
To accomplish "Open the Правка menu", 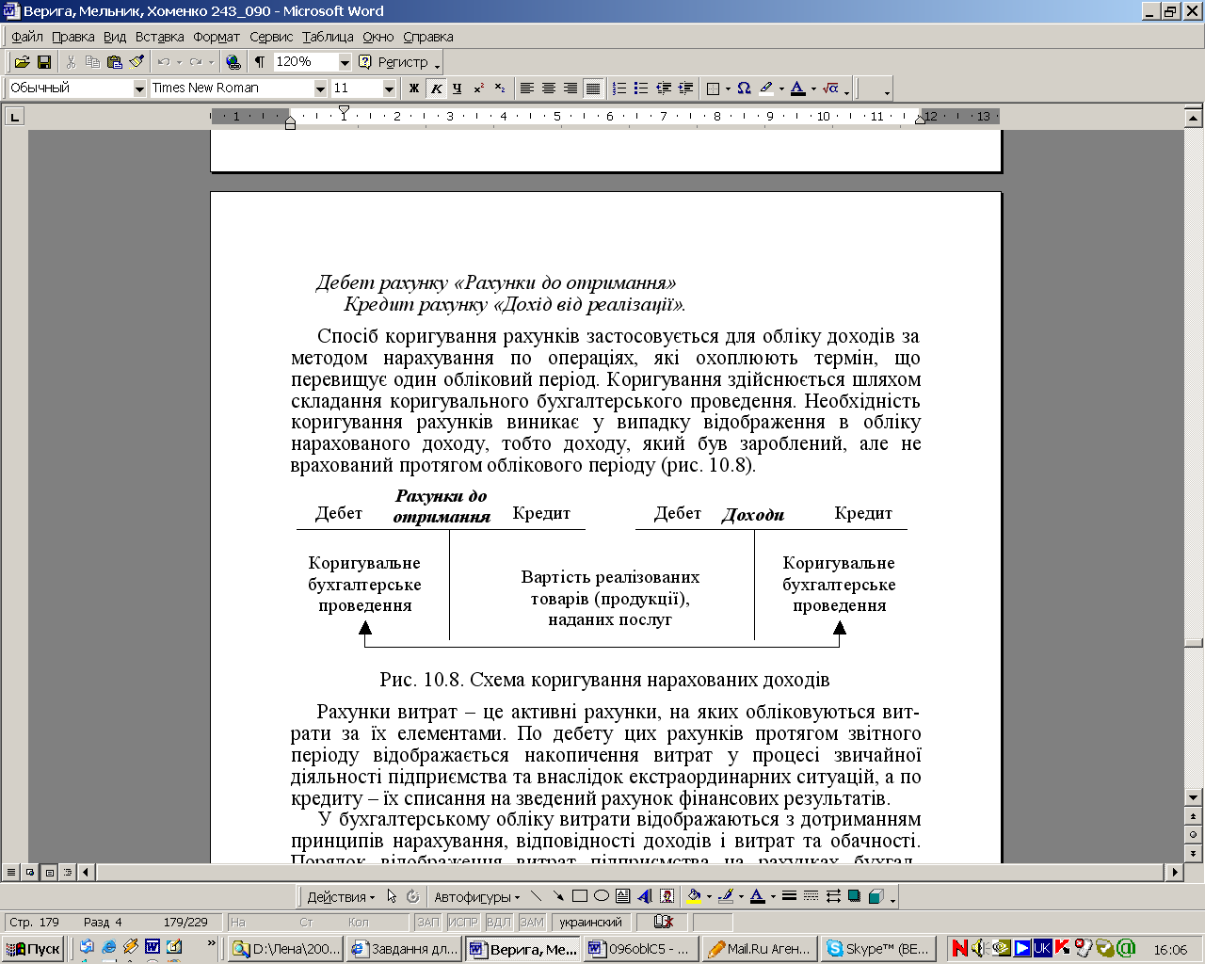I will pyautogui.click(x=72, y=37).
